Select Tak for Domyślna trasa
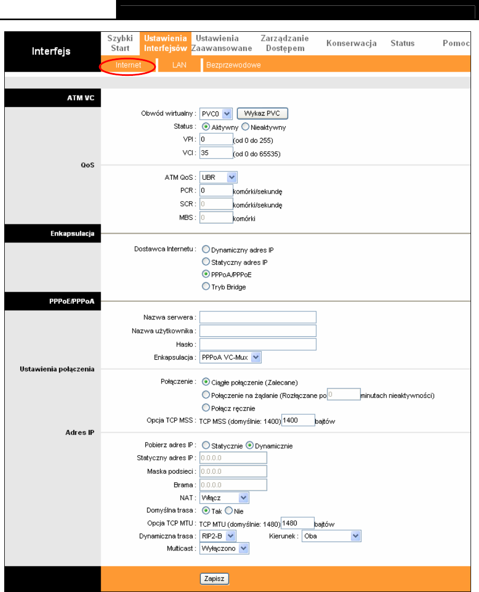479x592 pixels. [x=206, y=510]
